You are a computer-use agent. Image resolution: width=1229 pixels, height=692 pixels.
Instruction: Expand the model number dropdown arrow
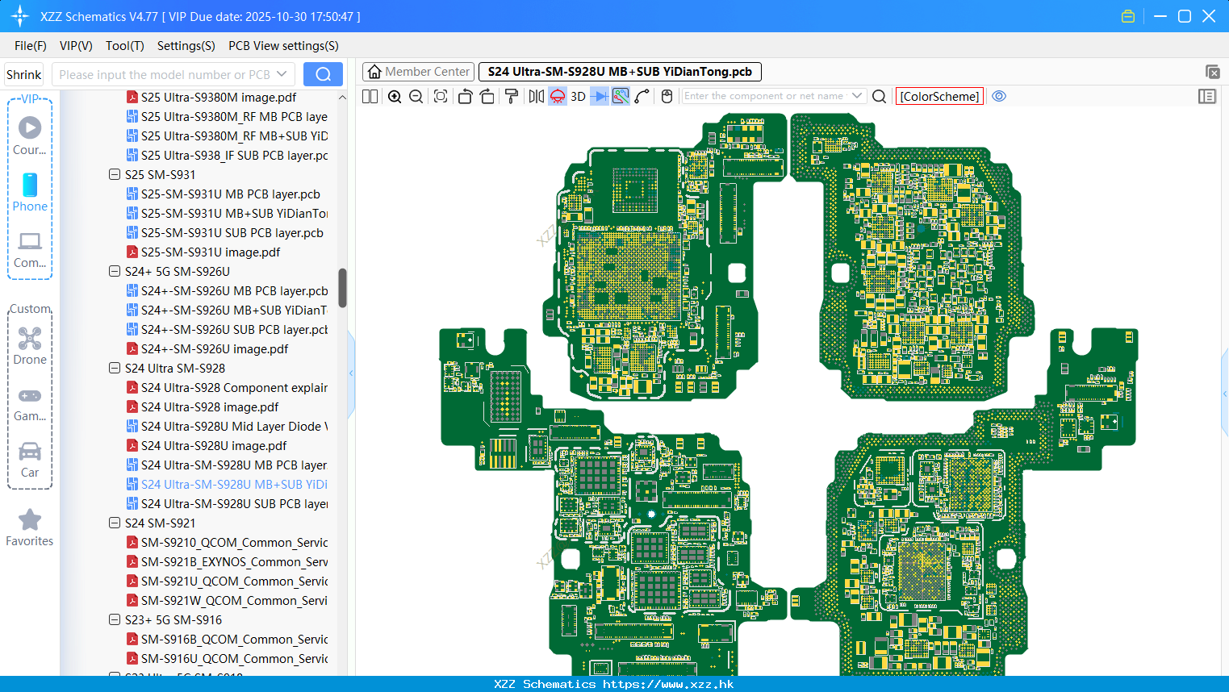(x=282, y=74)
